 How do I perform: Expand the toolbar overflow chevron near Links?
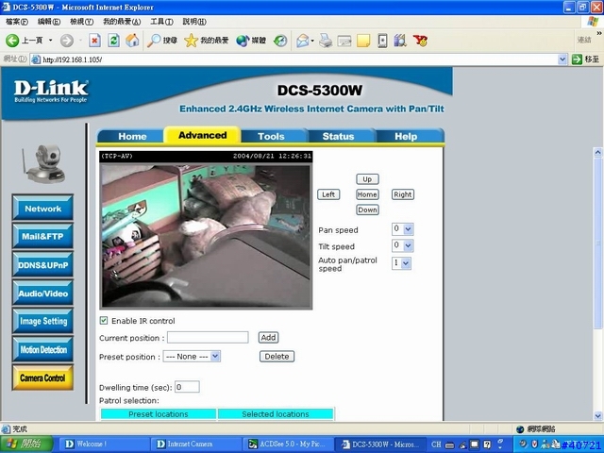599,34
